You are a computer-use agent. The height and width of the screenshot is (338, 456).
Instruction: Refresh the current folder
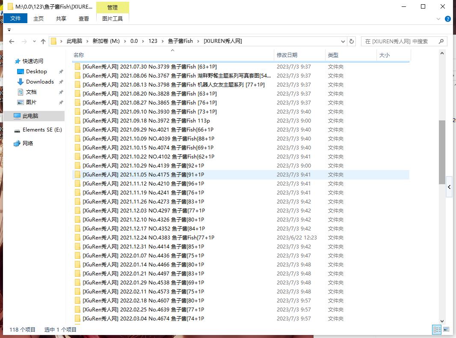click(x=352, y=42)
